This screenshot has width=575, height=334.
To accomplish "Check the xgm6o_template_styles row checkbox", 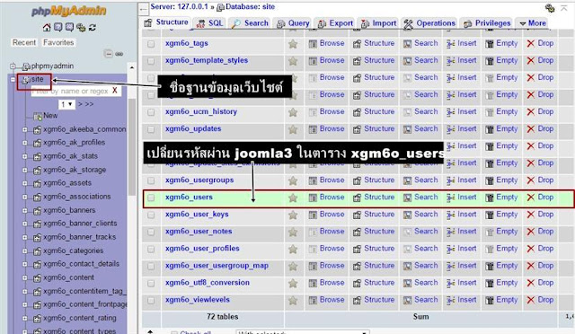I will coord(151,61).
